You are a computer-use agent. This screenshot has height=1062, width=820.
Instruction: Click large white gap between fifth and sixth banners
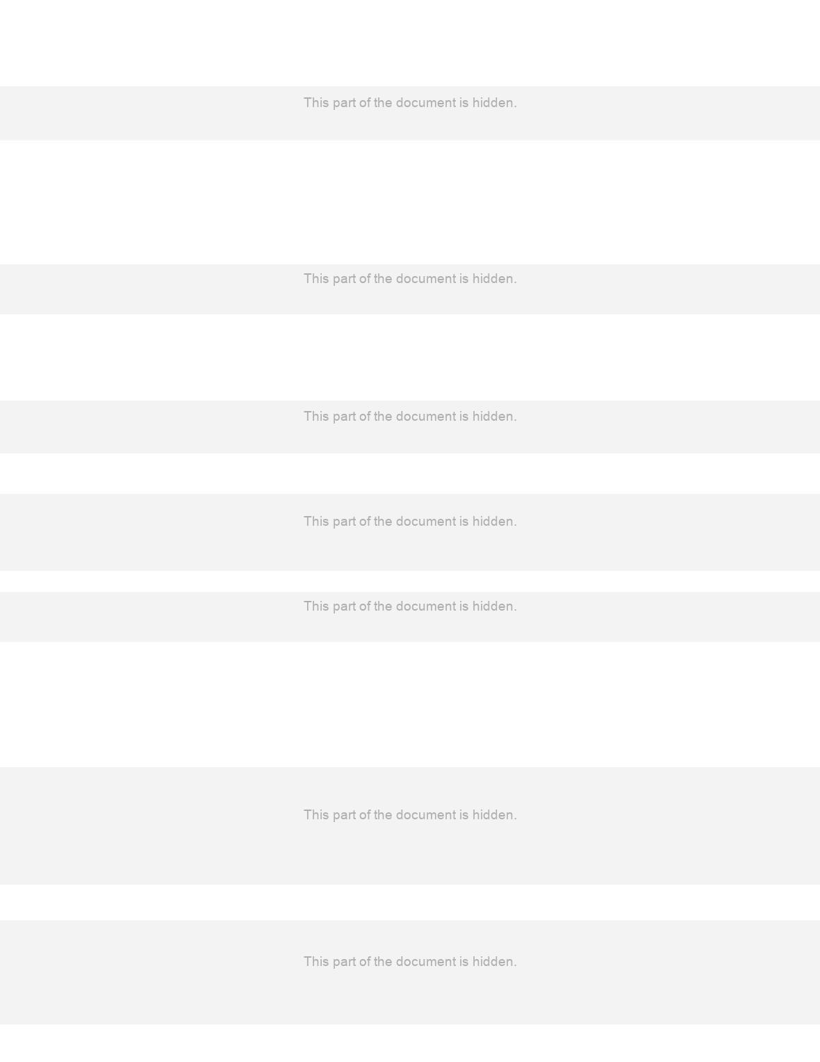click(x=410, y=705)
